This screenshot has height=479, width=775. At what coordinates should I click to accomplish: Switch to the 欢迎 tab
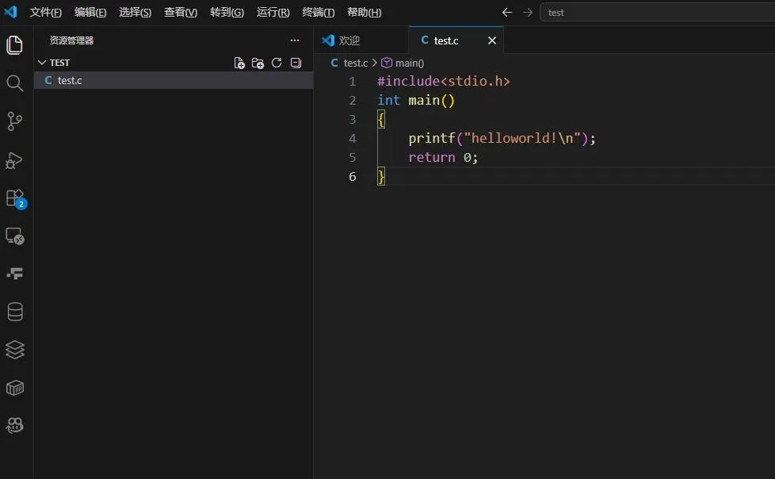[x=361, y=40]
